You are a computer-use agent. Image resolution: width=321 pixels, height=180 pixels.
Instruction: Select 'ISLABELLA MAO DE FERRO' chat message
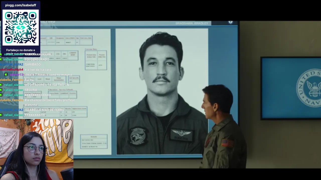(x=44, y=110)
